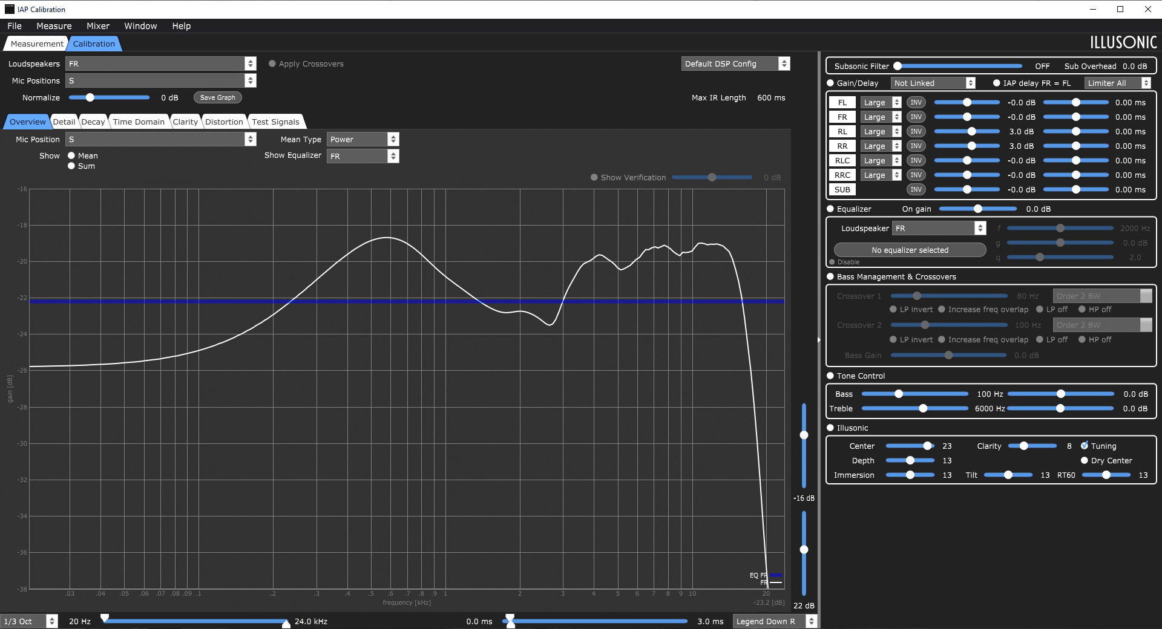Image resolution: width=1162 pixels, height=629 pixels.
Task: Switch to the Distortion tab
Action: (224, 122)
